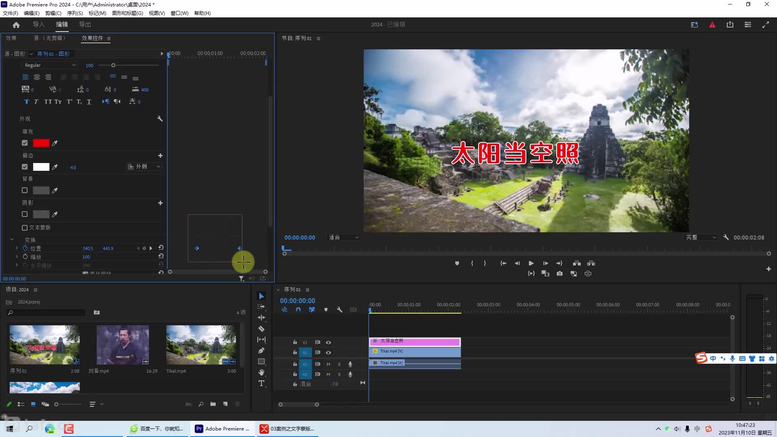Toggle the Fill checkbox

25,143
